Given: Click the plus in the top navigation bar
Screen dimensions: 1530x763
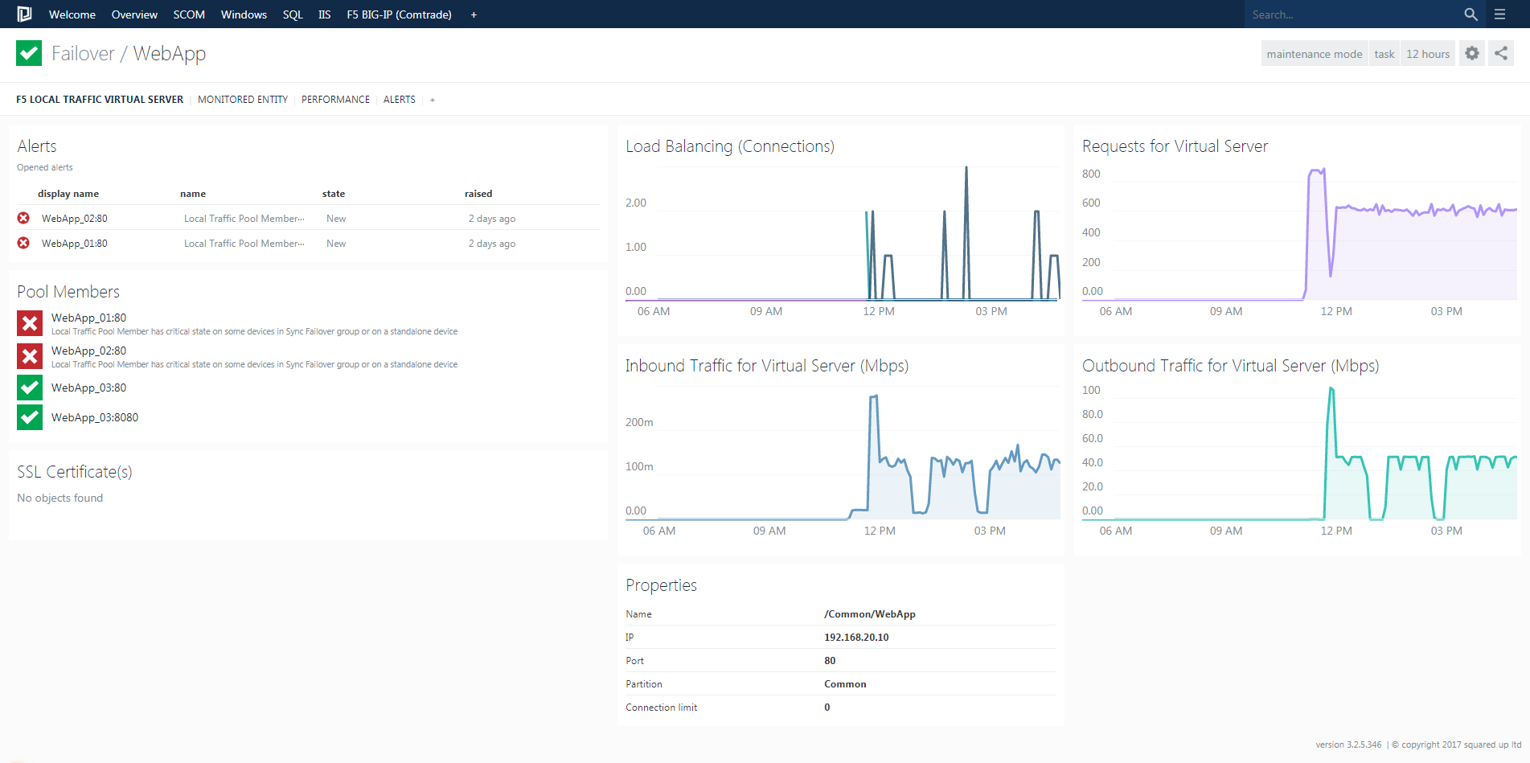Looking at the screenshot, I should pos(474,14).
